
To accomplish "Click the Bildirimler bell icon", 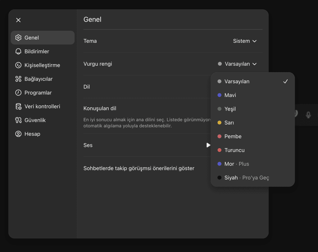I will click(18, 51).
